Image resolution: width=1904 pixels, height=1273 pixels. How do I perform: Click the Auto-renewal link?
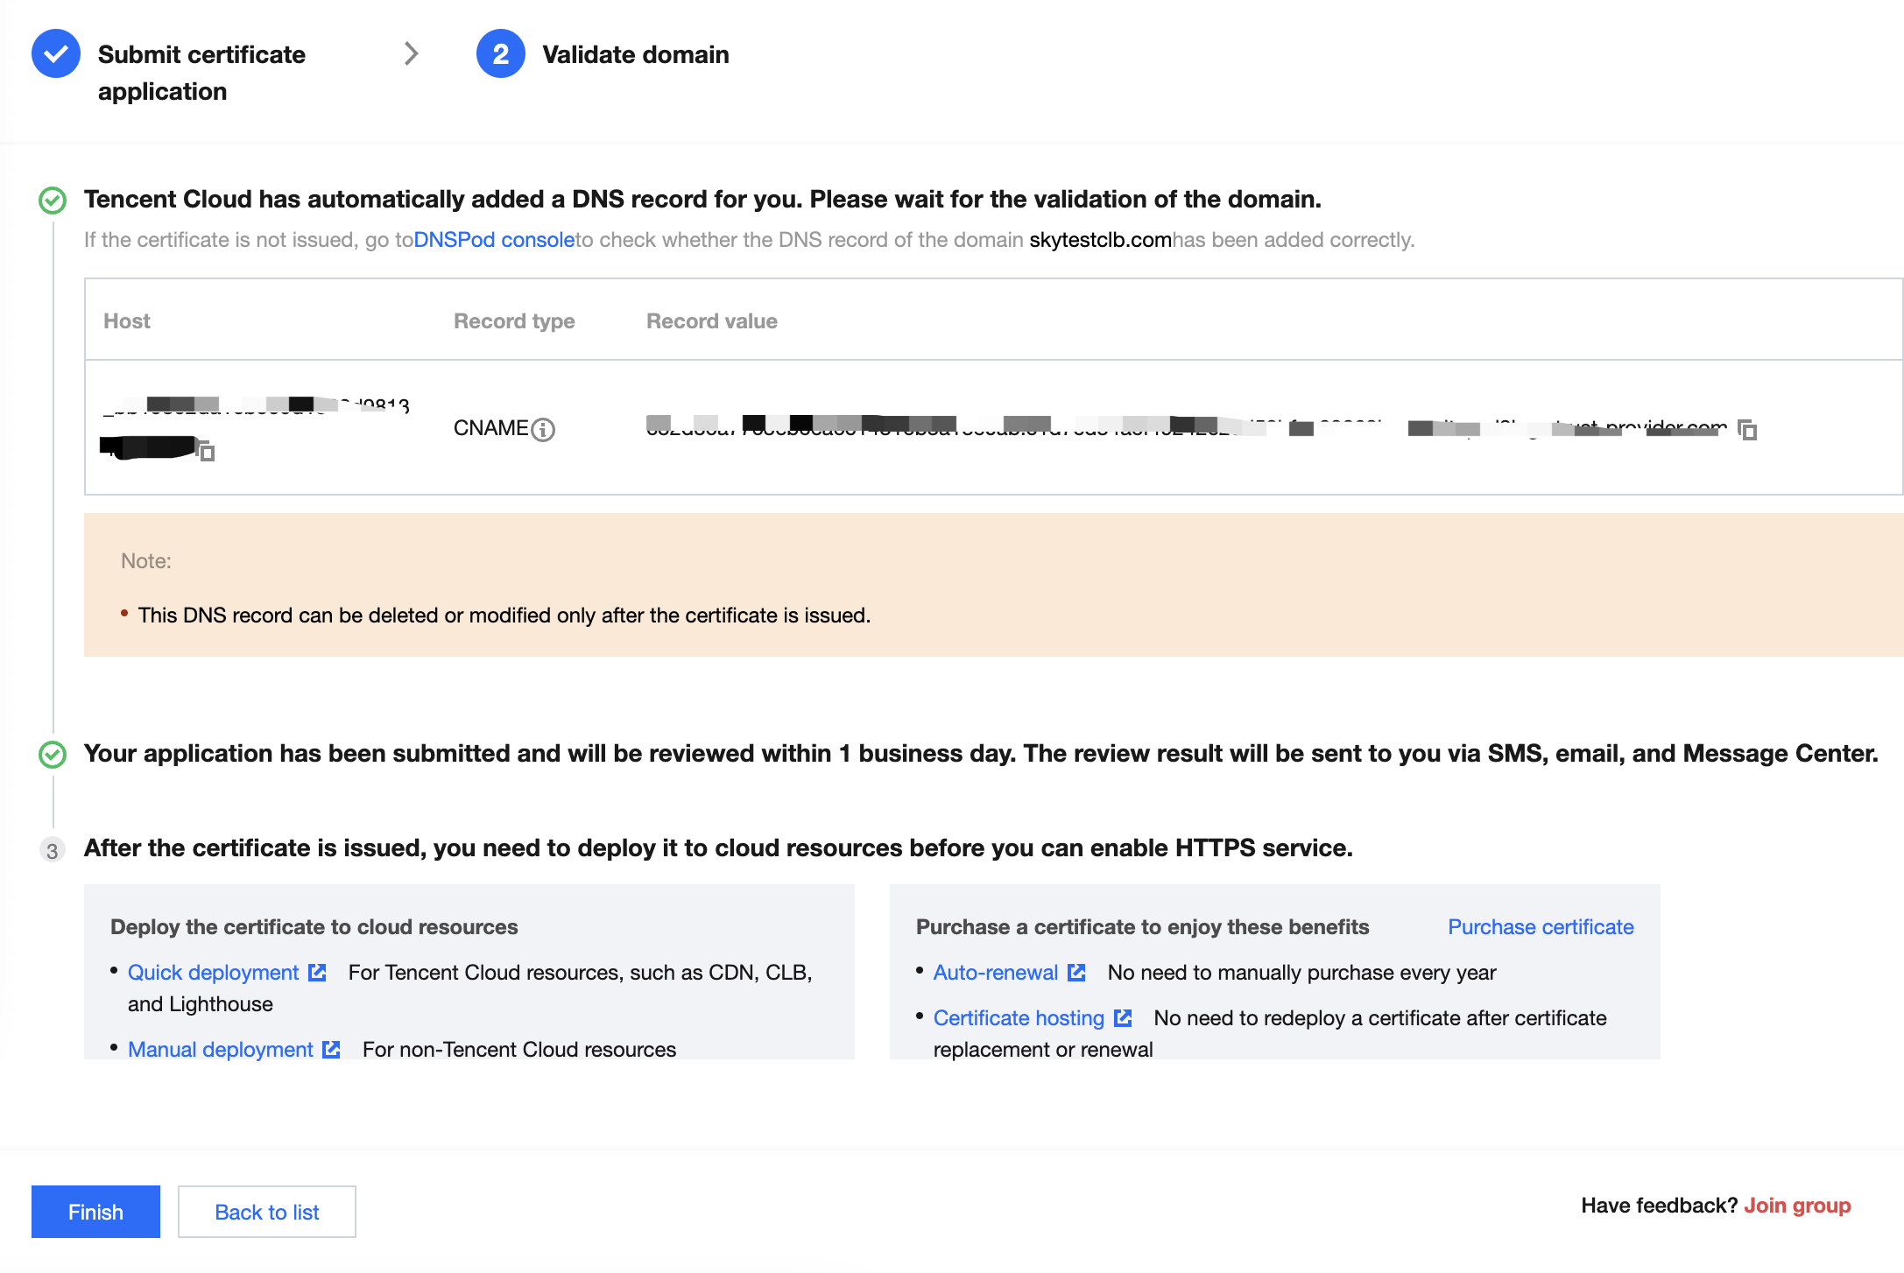(x=995, y=973)
